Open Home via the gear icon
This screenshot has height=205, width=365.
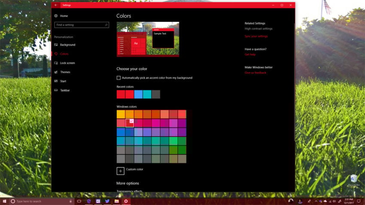point(56,16)
